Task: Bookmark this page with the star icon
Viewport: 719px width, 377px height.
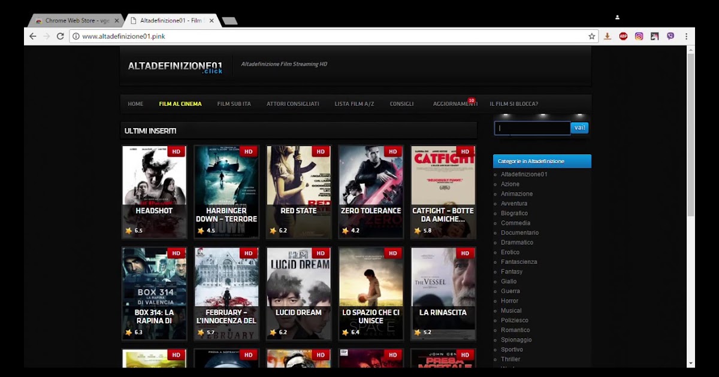Action: (x=592, y=37)
